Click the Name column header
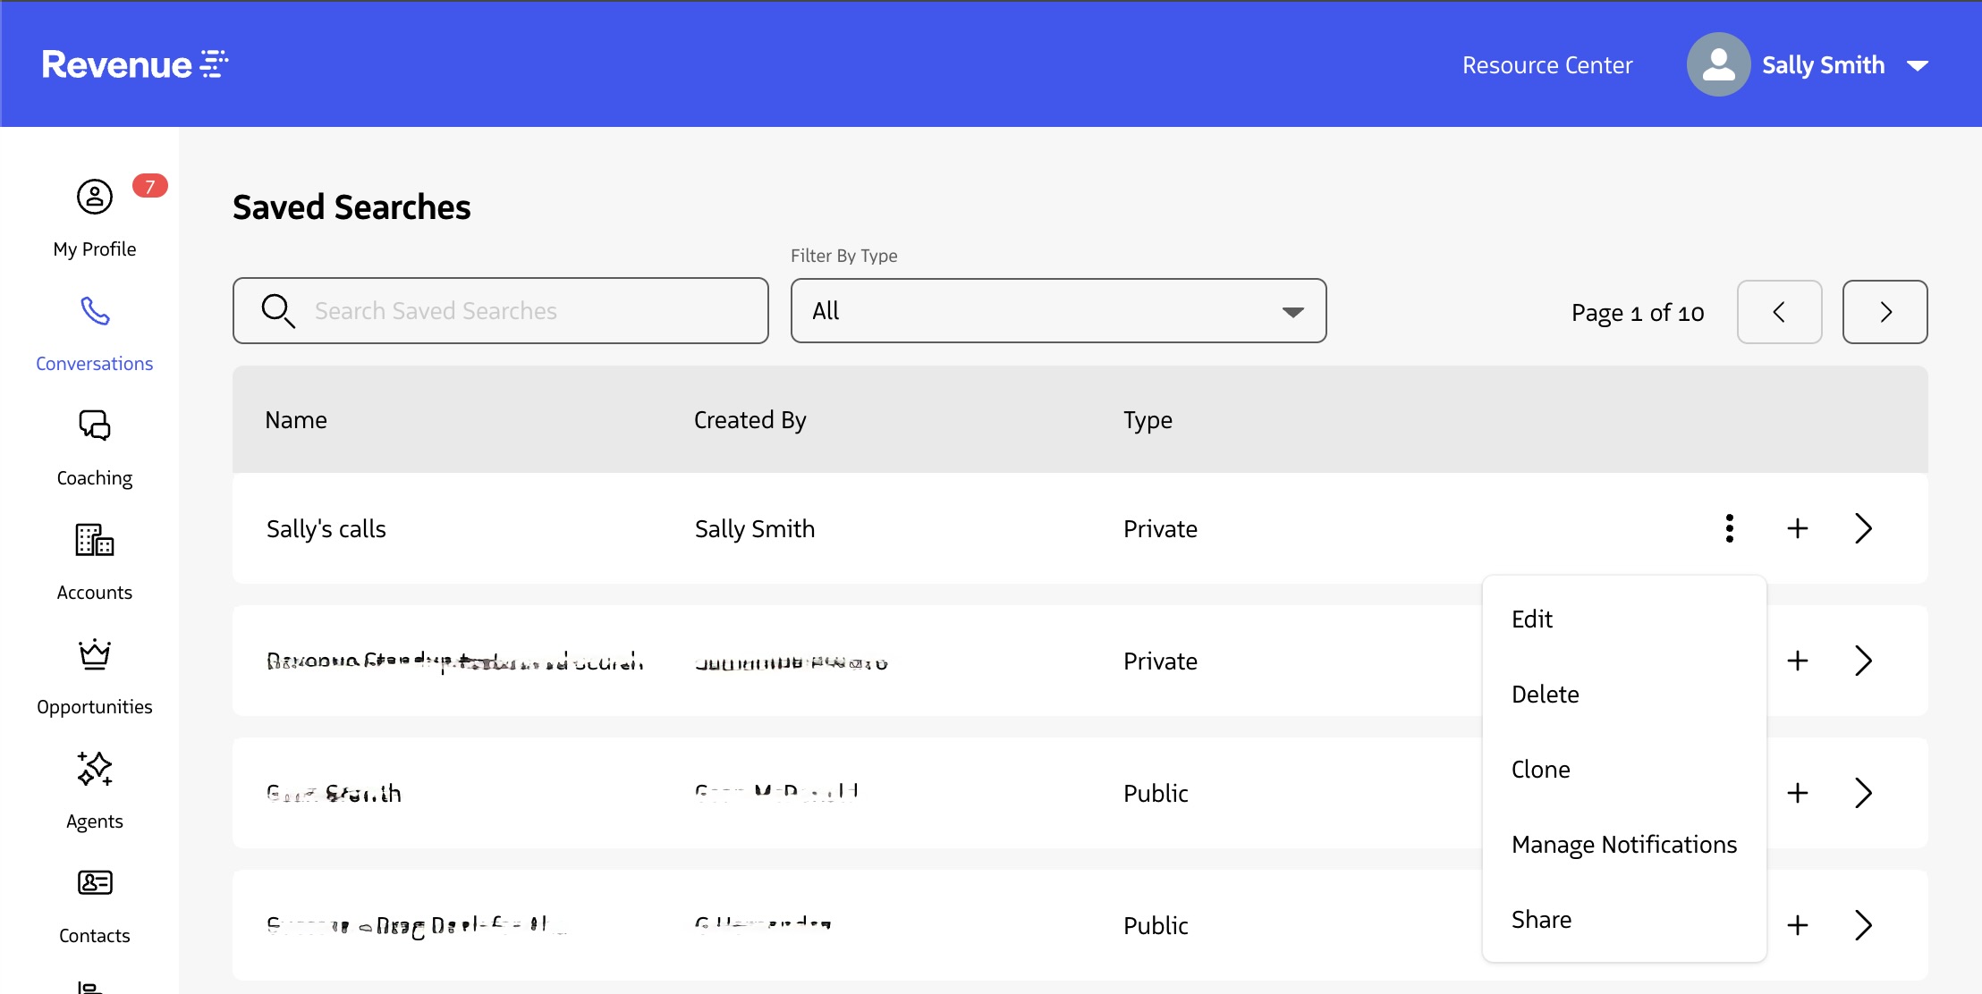1982x994 pixels. [x=296, y=420]
